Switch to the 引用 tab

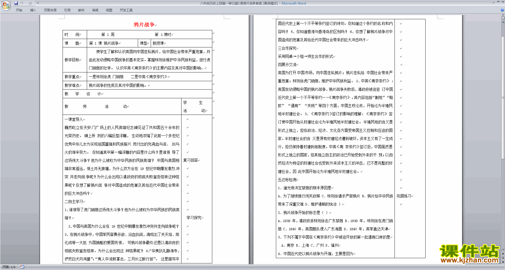67,10
